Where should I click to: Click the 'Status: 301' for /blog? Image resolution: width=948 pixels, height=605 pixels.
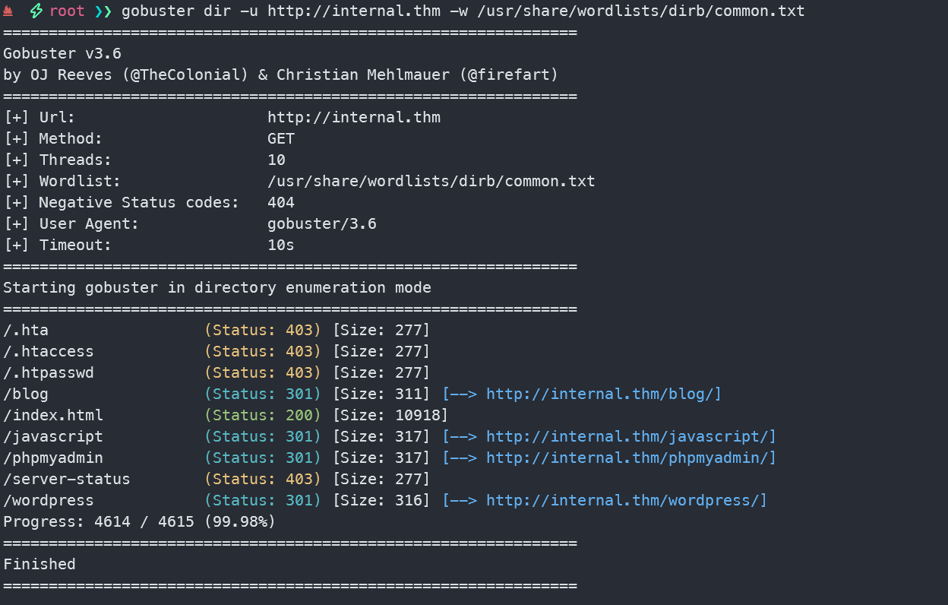coord(263,394)
